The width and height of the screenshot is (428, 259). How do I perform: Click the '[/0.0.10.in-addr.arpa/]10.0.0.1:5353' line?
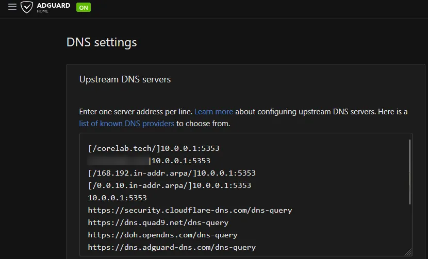170,185
